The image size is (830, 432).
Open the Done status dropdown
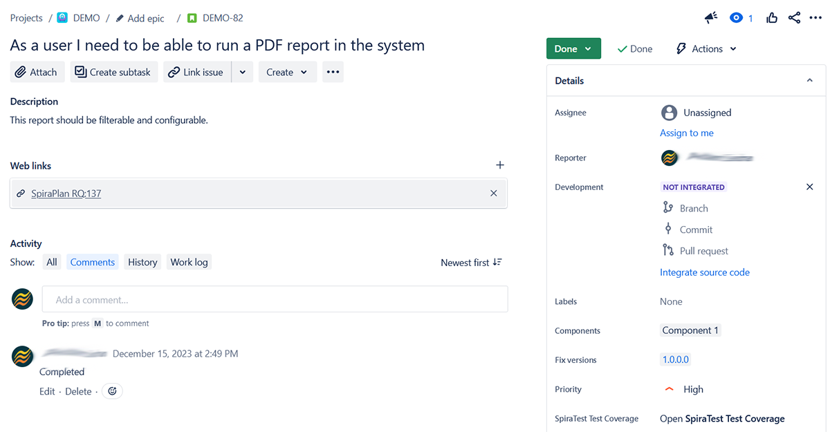coord(573,49)
